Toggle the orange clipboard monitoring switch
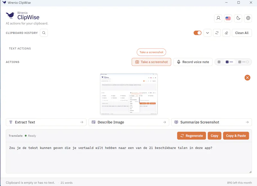The image size is (257, 186). point(197,33)
